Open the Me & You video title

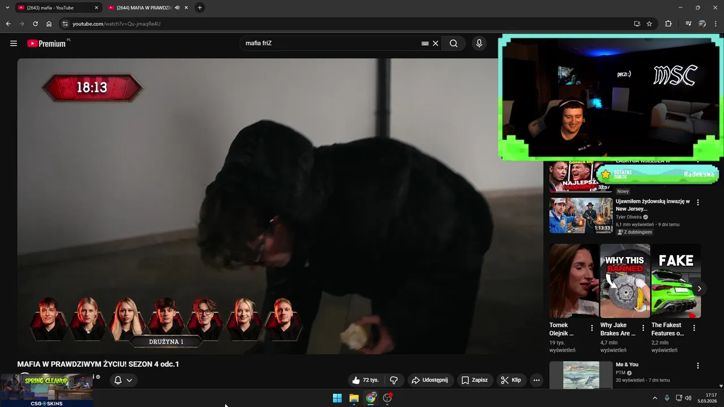coord(627,365)
